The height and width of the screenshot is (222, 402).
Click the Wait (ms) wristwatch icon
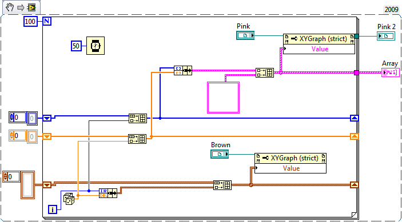pyautogui.click(x=95, y=46)
